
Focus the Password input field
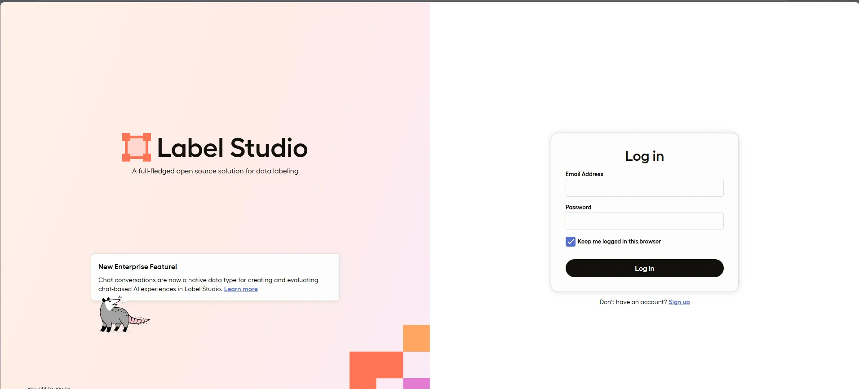(x=644, y=221)
